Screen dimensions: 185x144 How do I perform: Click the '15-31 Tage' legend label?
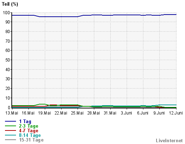(31, 140)
